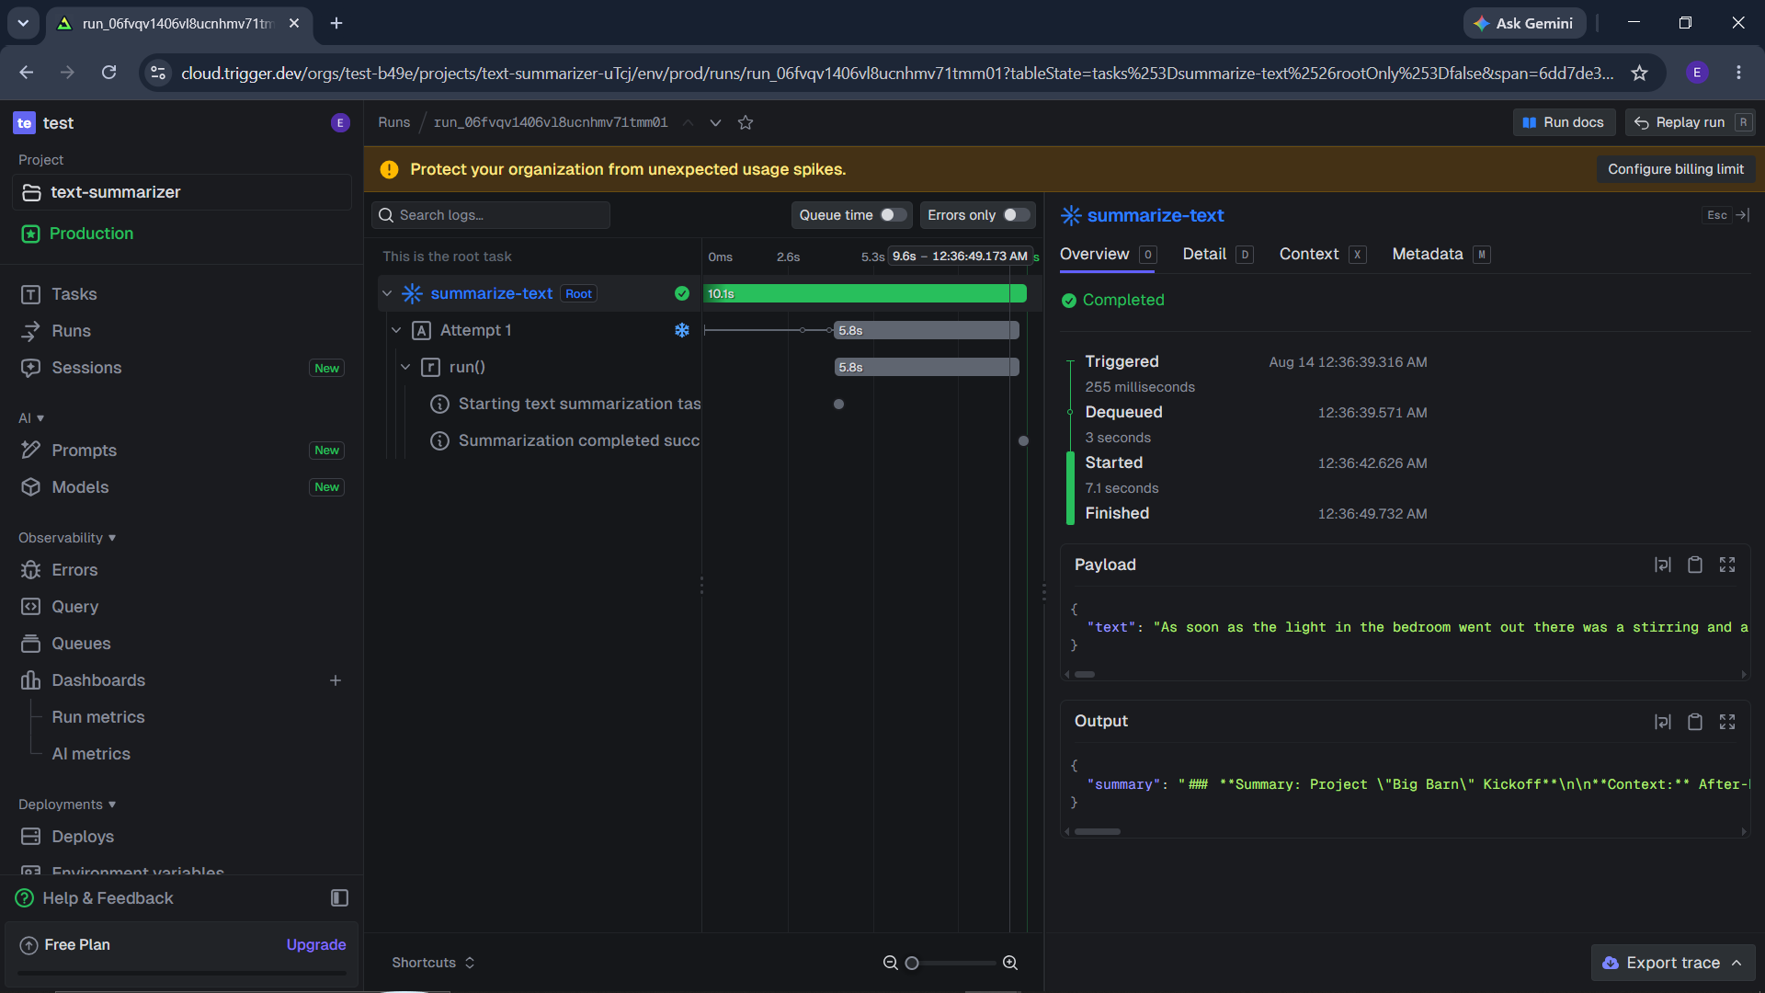Switch to the Overview tab
This screenshot has width=1765, height=993.
[x=1108, y=255]
